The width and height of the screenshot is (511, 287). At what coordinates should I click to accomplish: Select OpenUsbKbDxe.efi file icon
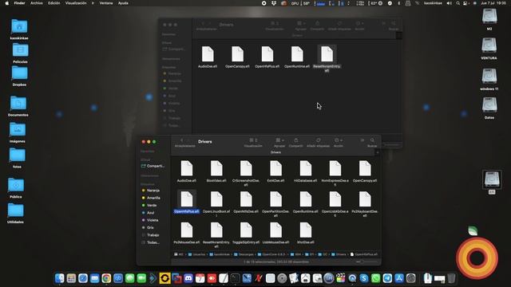pos(335,199)
